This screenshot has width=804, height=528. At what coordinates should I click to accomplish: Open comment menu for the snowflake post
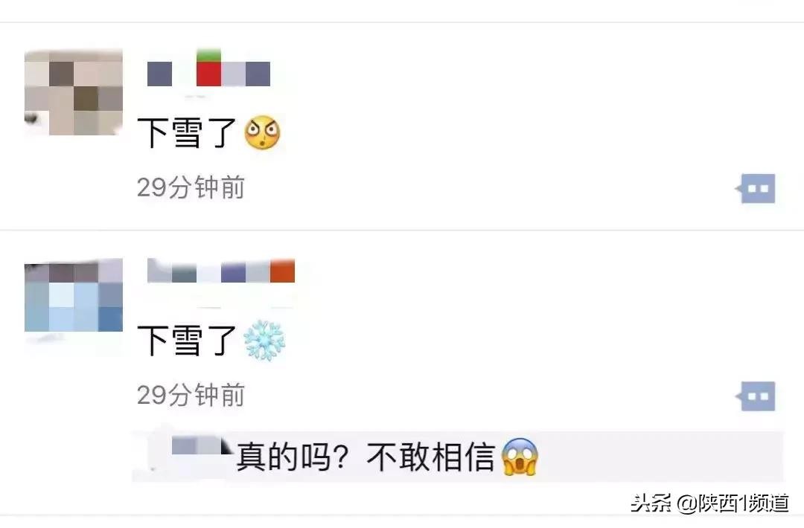click(756, 396)
